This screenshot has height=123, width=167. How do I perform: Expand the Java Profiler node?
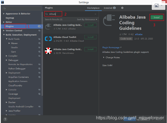tap(7, 111)
